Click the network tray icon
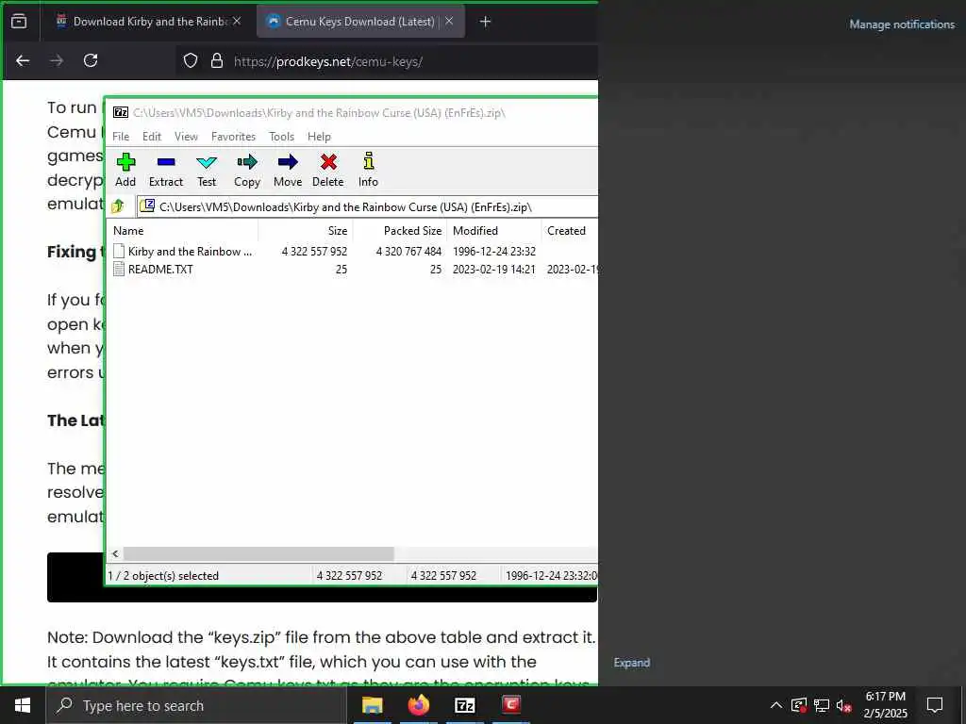Viewport: 966px width, 724px height. 822,705
